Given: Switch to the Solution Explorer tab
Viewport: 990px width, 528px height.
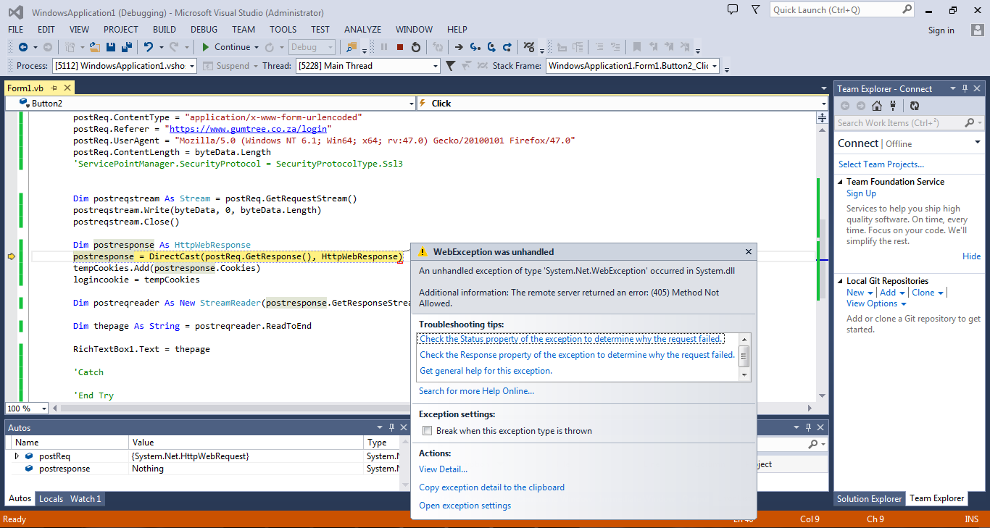Looking at the screenshot, I should tap(869, 498).
